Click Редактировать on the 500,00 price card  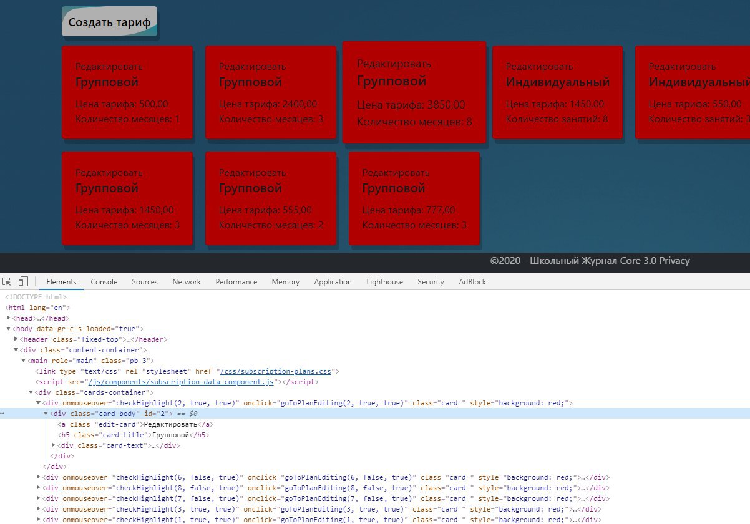click(109, 66)
